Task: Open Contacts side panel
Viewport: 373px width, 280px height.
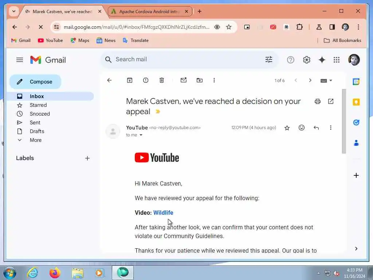Action: pyautogui.click(x=356, y=143)
